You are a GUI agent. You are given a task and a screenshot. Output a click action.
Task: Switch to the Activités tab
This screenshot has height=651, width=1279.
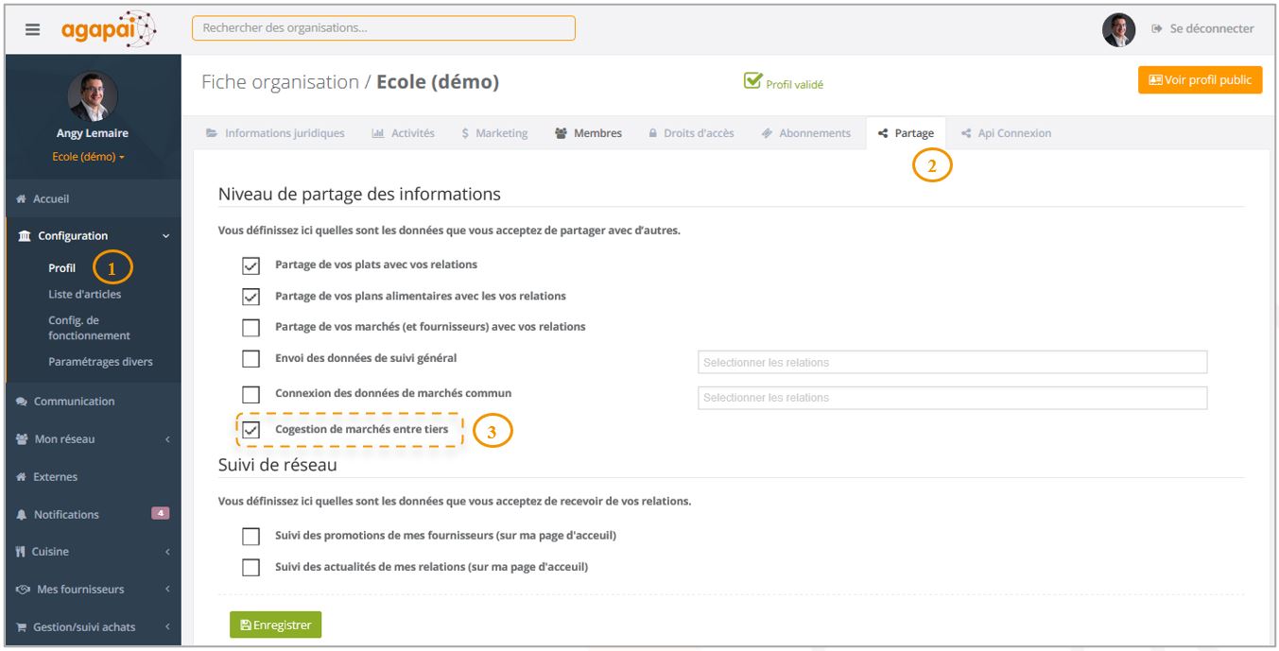point(404,133)
